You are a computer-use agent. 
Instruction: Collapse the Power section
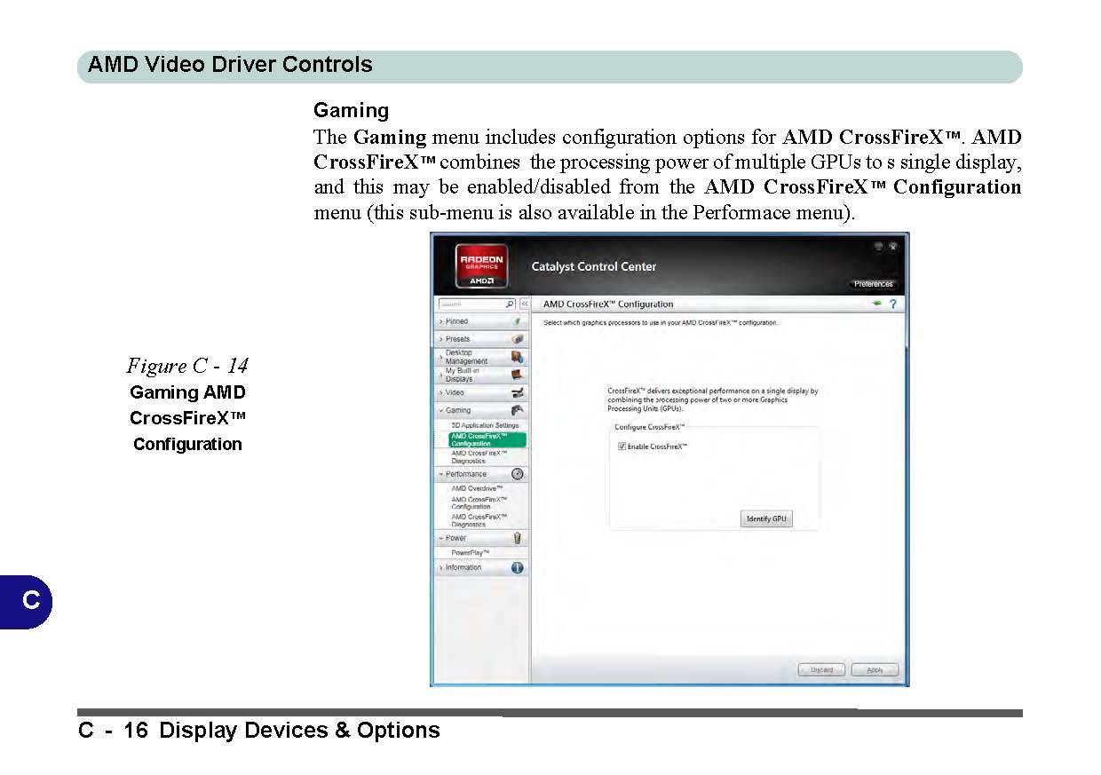pos(440,538)
